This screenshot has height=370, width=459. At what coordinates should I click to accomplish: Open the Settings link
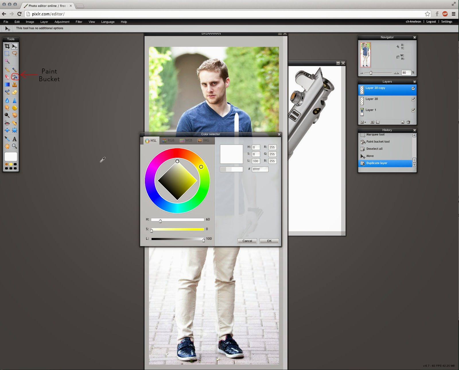447,22
